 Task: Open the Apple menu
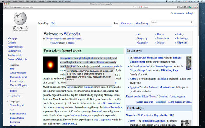click(3, 1)
